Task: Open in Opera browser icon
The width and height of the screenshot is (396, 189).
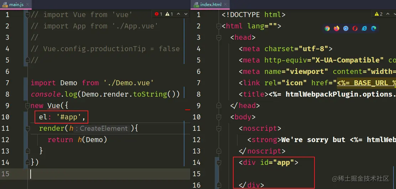Action: point(355,28)
